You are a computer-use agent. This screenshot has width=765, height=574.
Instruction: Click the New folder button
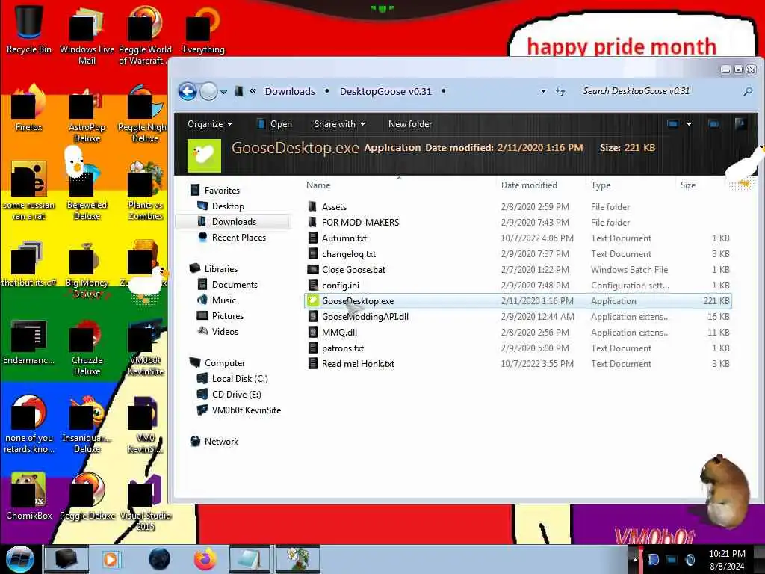coord(410,124)
